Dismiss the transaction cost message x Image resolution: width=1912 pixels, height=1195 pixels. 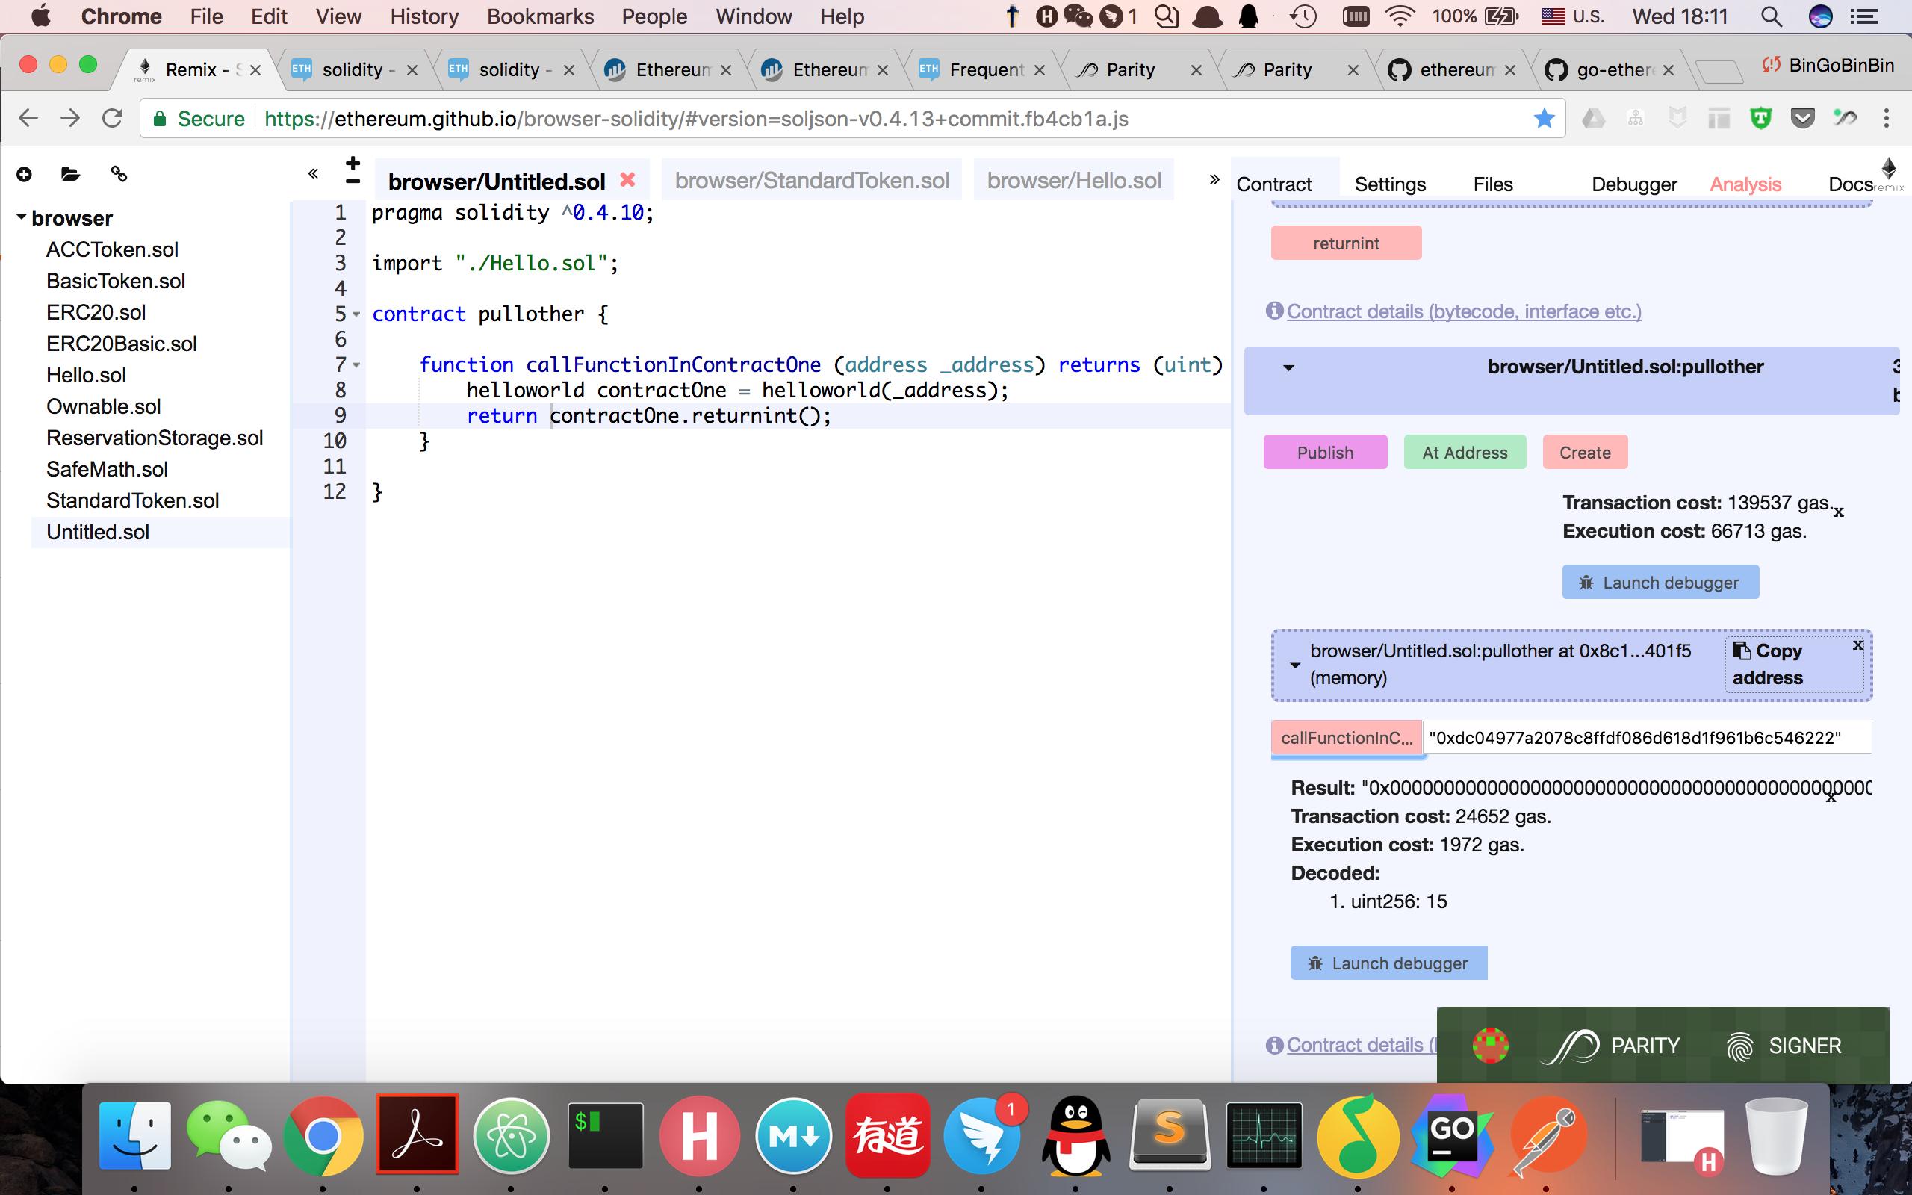pyautogui.click(x=1839, y=512)
